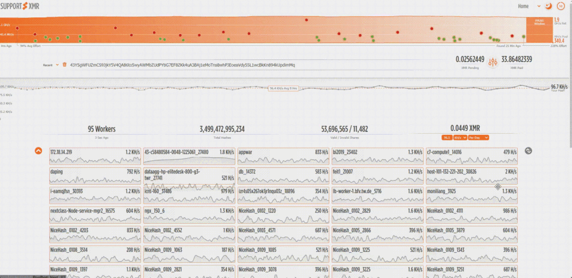Open the appwar worker card
This screenshot has width=572, height=278.
click(283, 156)
